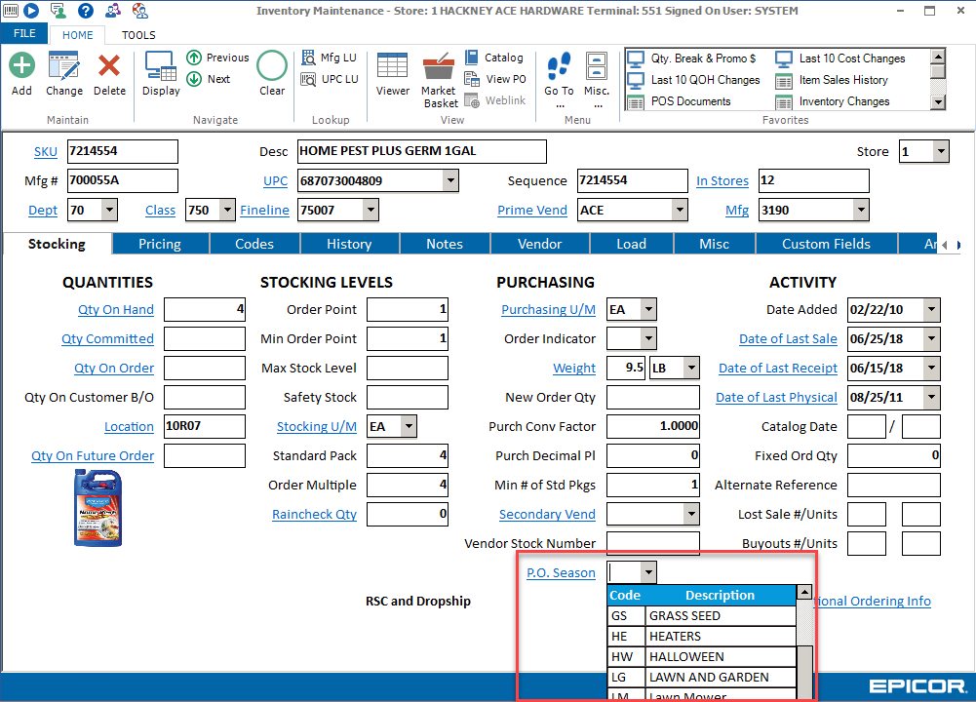The width and height of the screenshot is (976, 702).
Task: Expand the Fineline dropdown
Action: coord(371,211)
